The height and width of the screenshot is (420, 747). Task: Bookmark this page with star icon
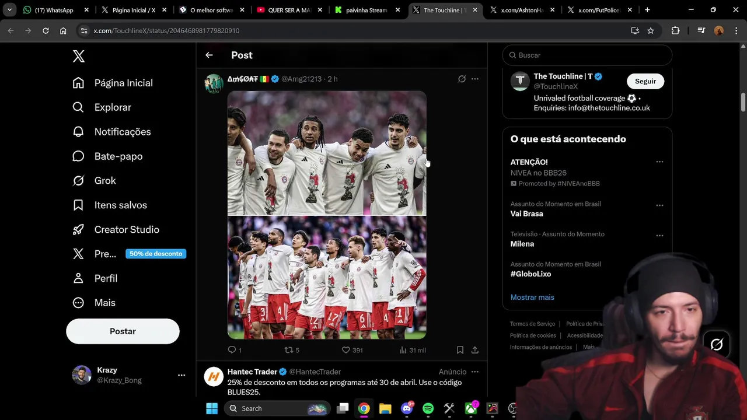click(x=651, y=30)
